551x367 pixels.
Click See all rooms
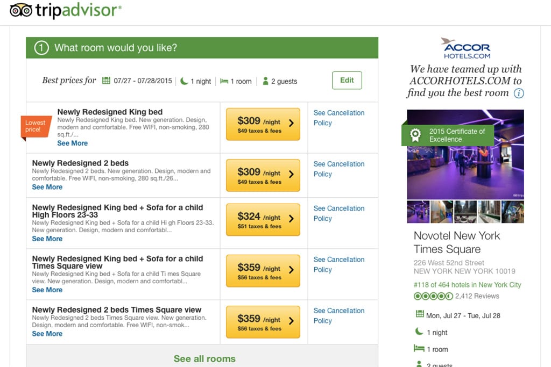204,358
